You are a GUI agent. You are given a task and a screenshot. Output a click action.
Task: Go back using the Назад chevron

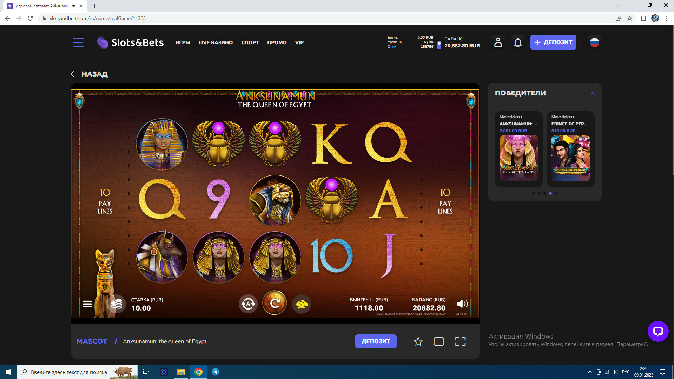pos(73,74)
